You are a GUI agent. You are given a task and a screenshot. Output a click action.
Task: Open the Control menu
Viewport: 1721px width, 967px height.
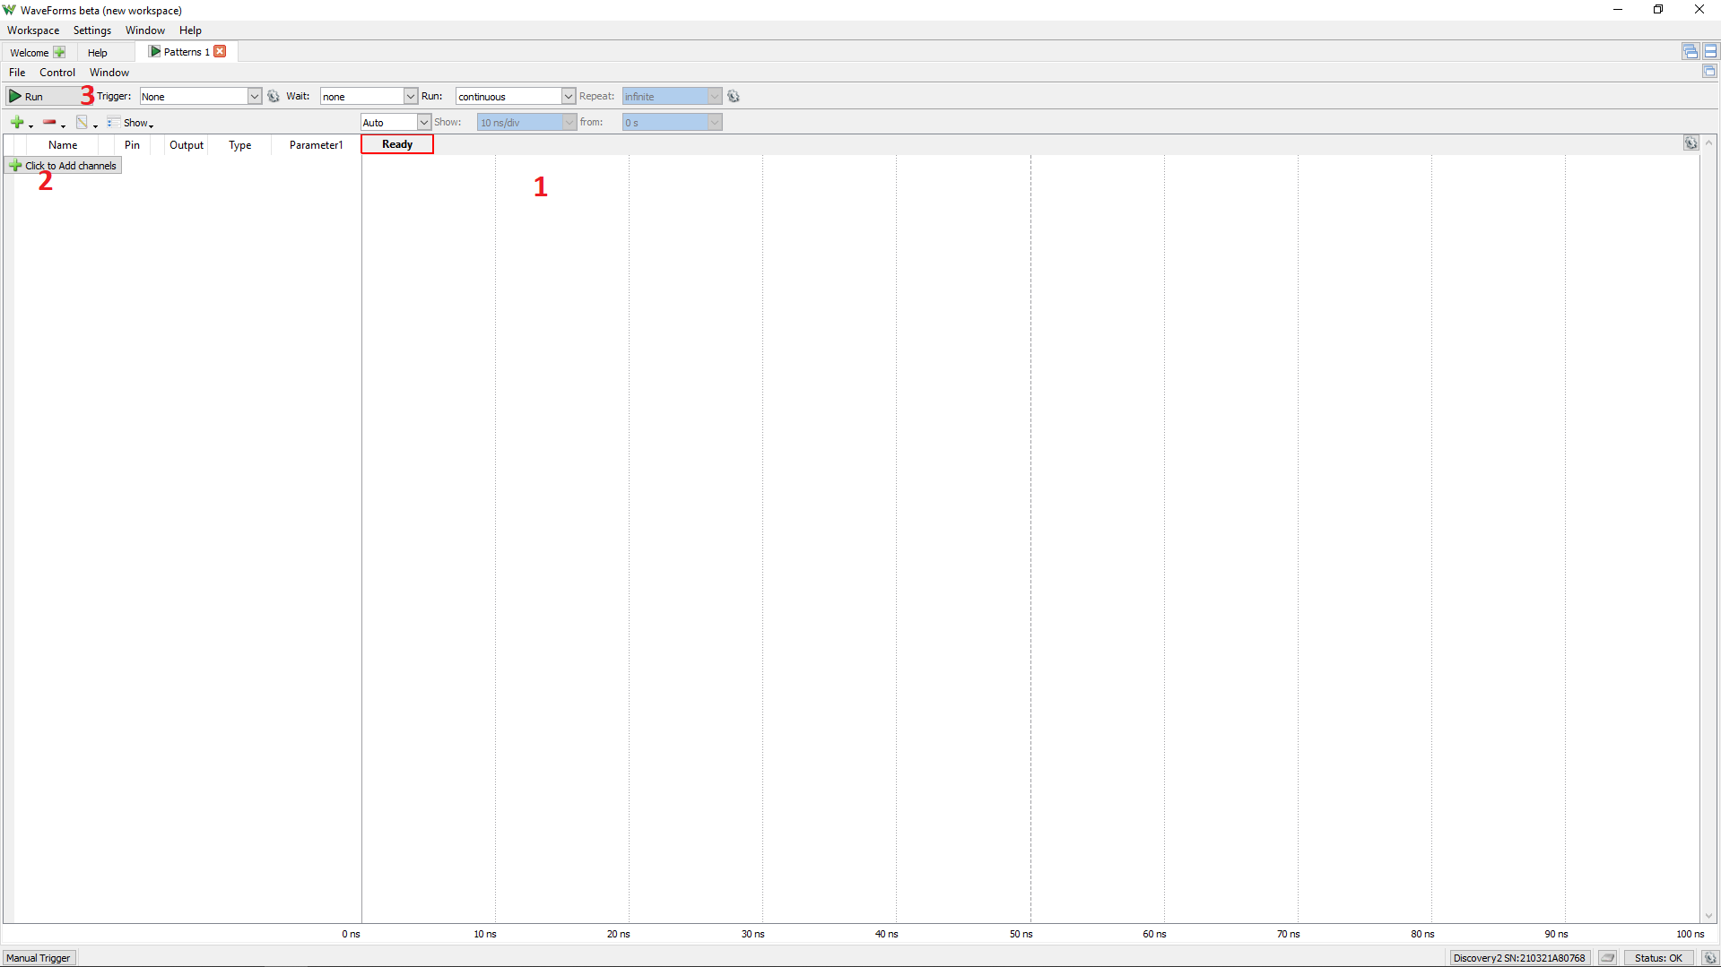pyautogui.click(x=57, y=73)
